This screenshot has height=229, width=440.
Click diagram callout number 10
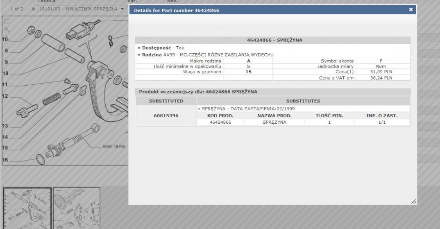pyautogui.click(x=5, y=39)
